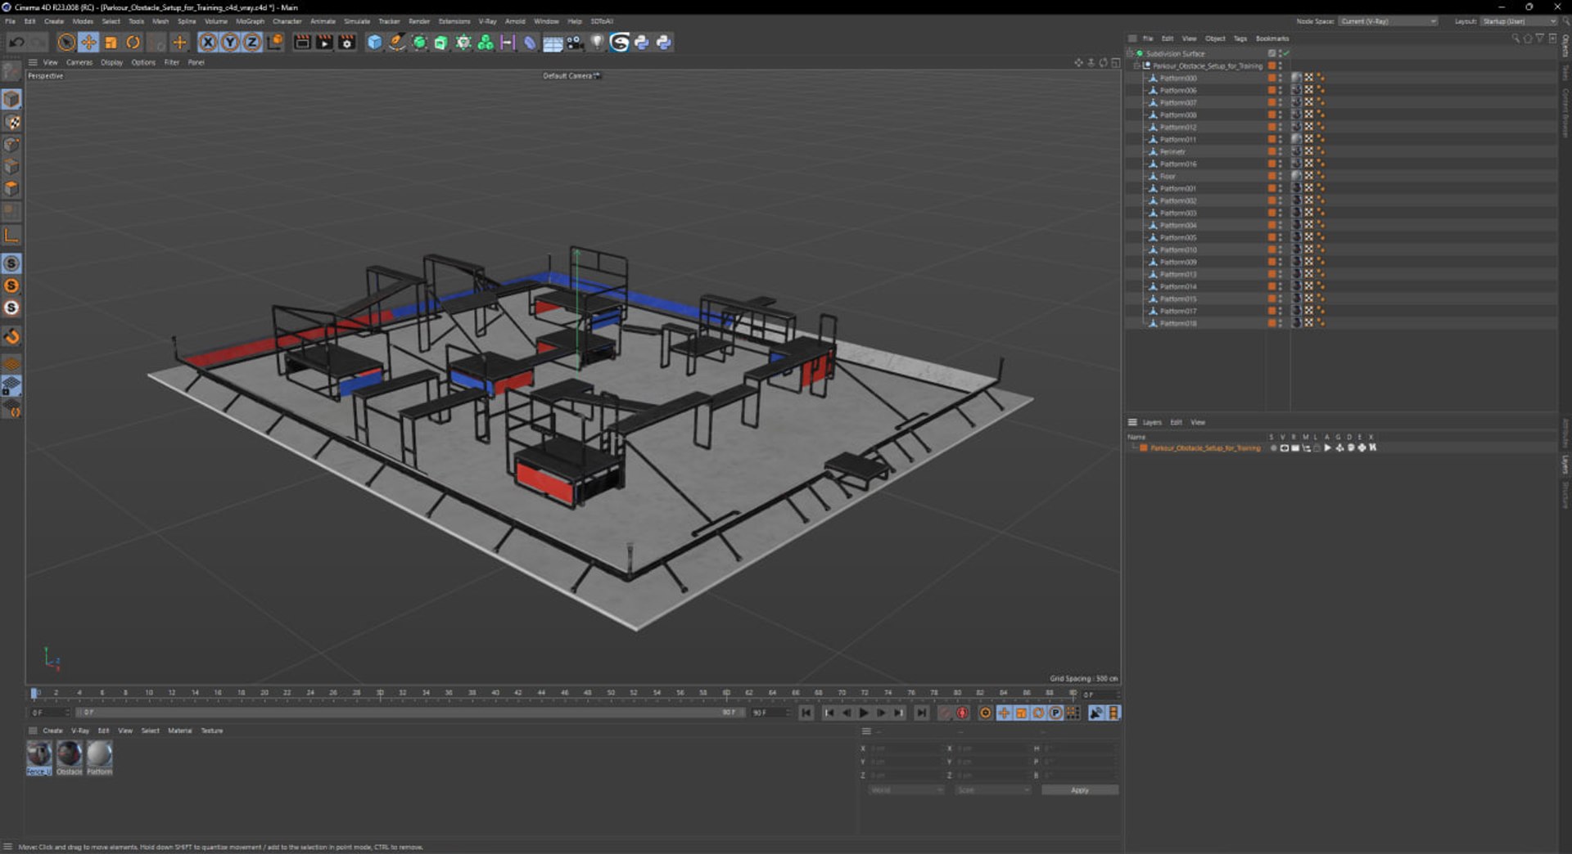Click the Extrude generator icon
This screenshot has height=854, width=1572.
(440, 43)
